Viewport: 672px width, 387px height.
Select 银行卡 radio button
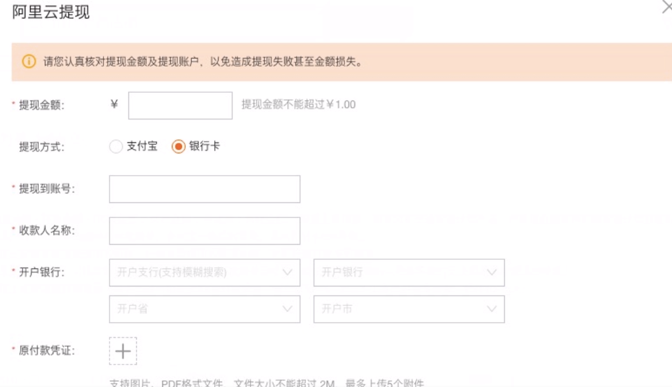[178, 147]
